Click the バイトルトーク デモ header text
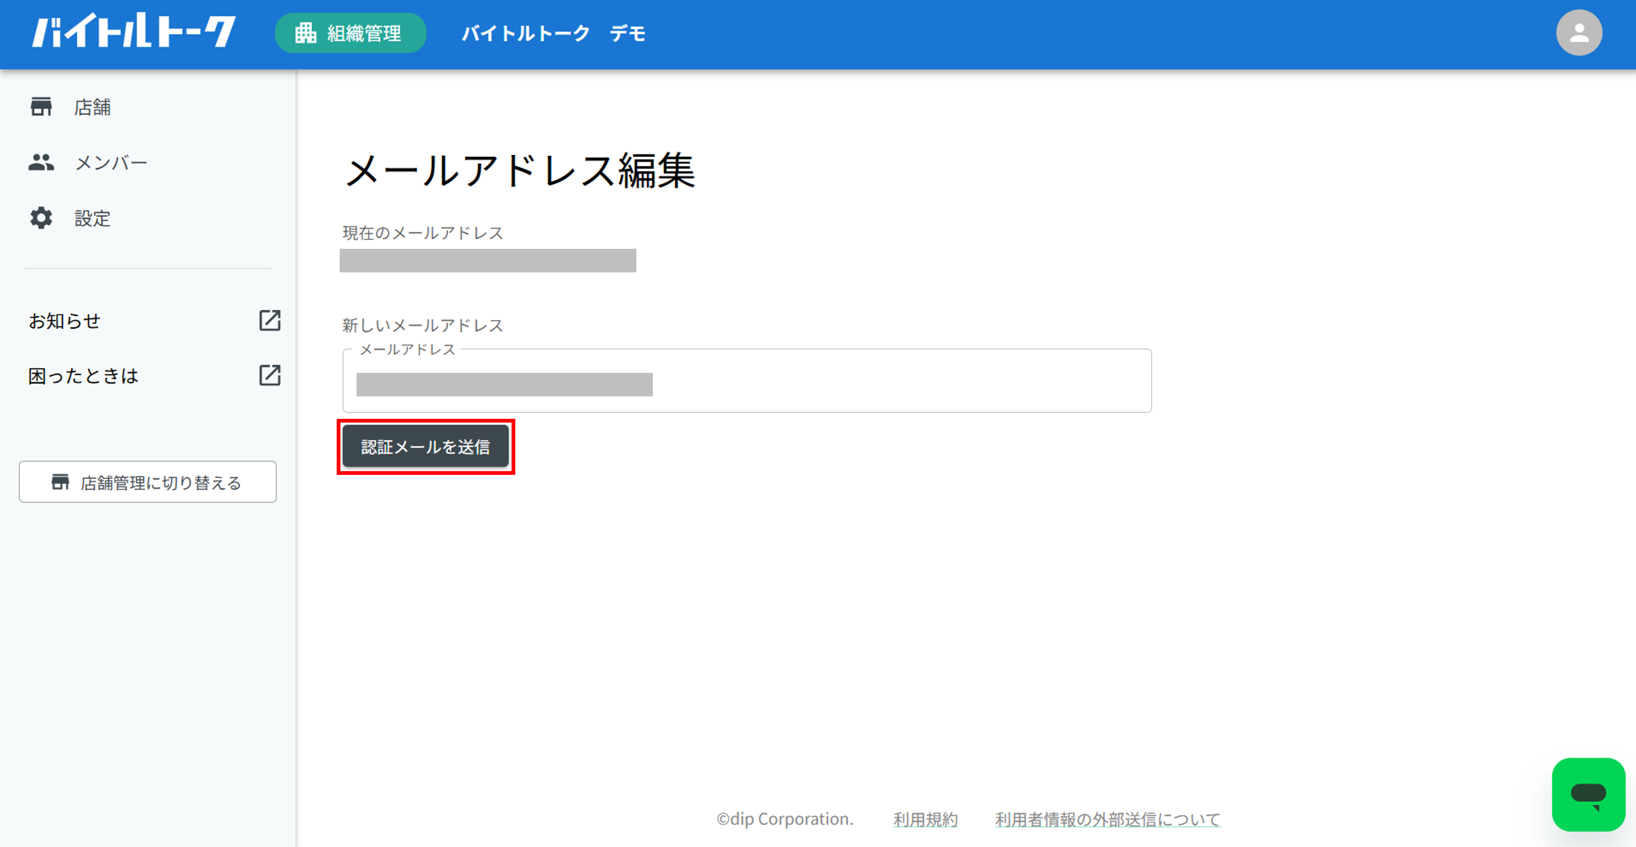Screen dimensions: 1636x847 pos(553,33)
